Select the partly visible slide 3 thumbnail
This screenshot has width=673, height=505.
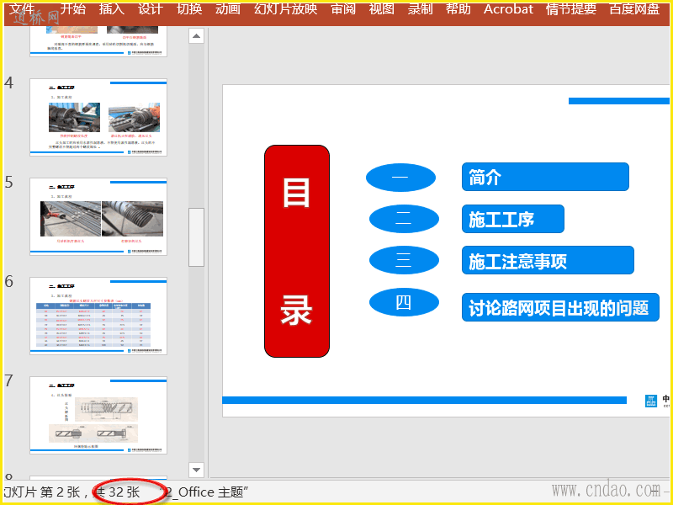coord(98,41)
